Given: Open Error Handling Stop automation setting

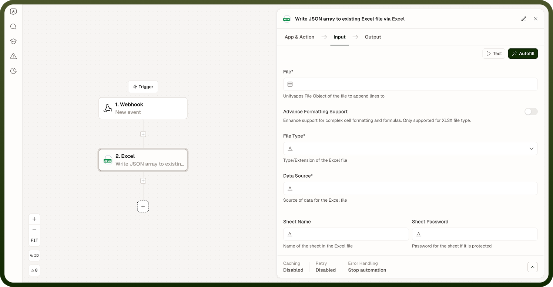Looking at the screenshot, I should click(x=367, y=267).
